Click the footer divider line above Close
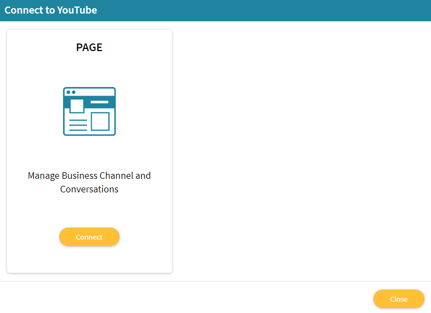 [215, 281]
